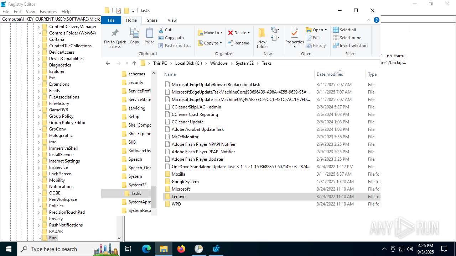Screen dimensions: 456x256
Task: Sort by Type column header
Action: 372,74
